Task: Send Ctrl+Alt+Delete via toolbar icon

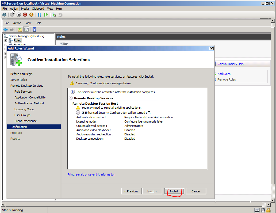Action: click(4, 15)
